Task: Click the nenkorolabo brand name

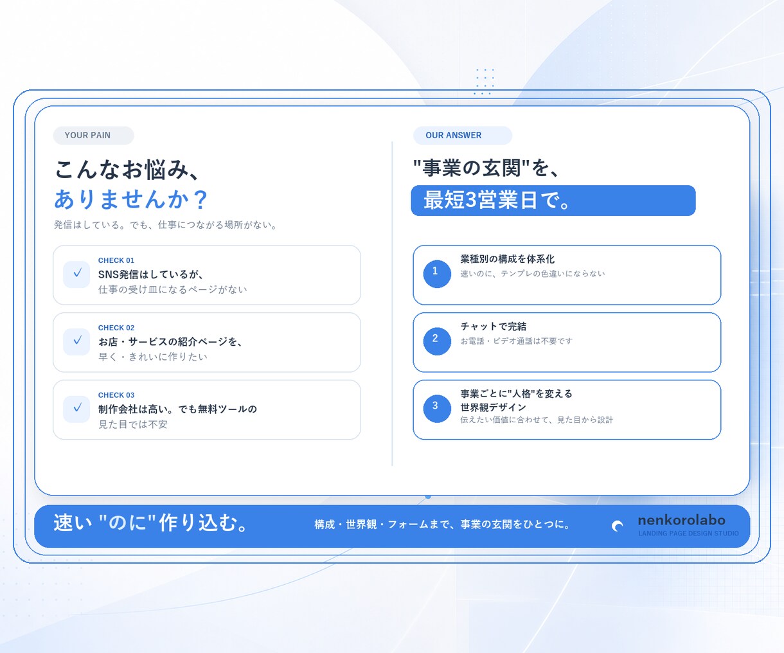Action: coord(681,520)
